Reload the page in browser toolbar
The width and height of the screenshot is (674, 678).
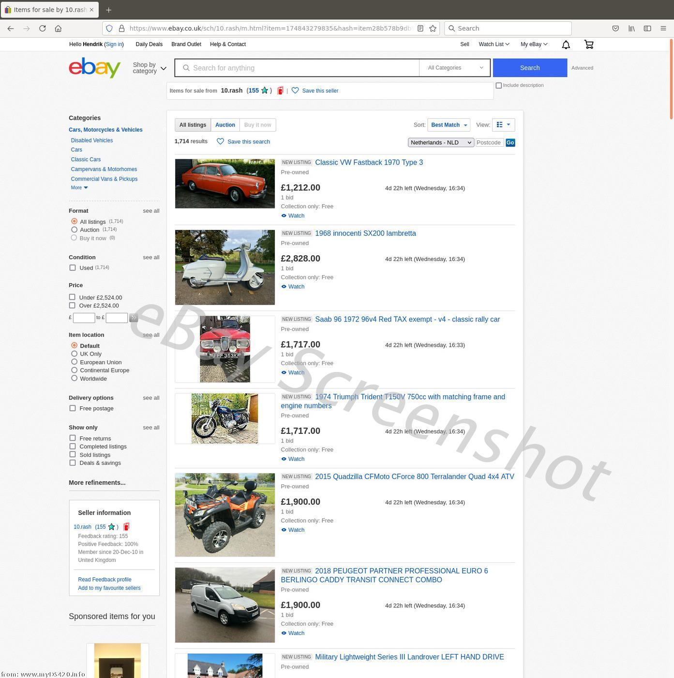point(43,29)
